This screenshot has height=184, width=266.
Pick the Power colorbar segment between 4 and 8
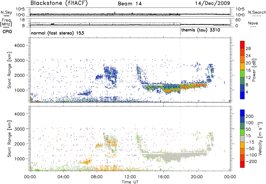click(242, 88)
